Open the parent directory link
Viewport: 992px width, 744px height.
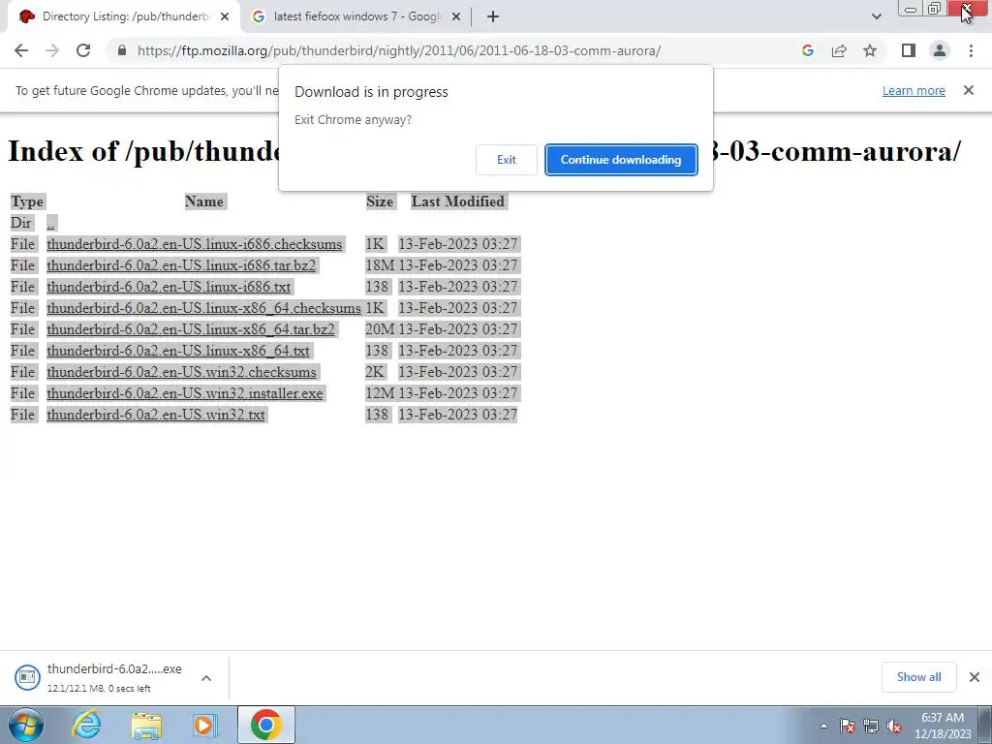(50, 223)
